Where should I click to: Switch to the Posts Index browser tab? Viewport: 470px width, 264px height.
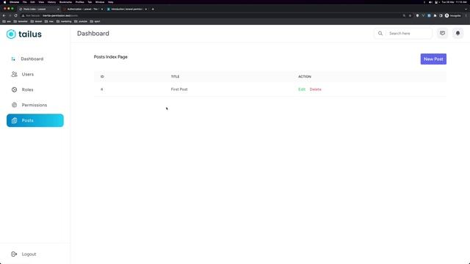pyautogui.click(x=38, y=10)
